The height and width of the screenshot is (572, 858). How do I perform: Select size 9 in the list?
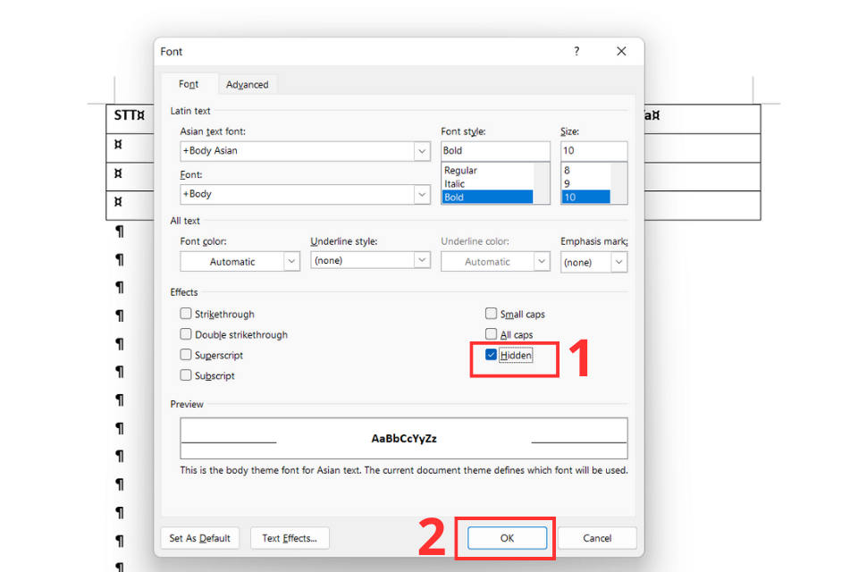tap(585, 184)
